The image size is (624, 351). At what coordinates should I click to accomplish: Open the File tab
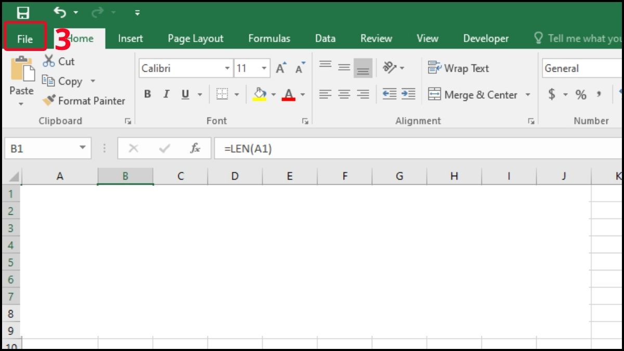pyautogui.click(x=25, y=38)
